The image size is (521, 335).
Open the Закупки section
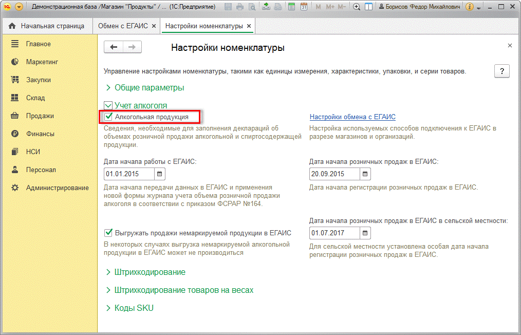[x=39, y=80]
